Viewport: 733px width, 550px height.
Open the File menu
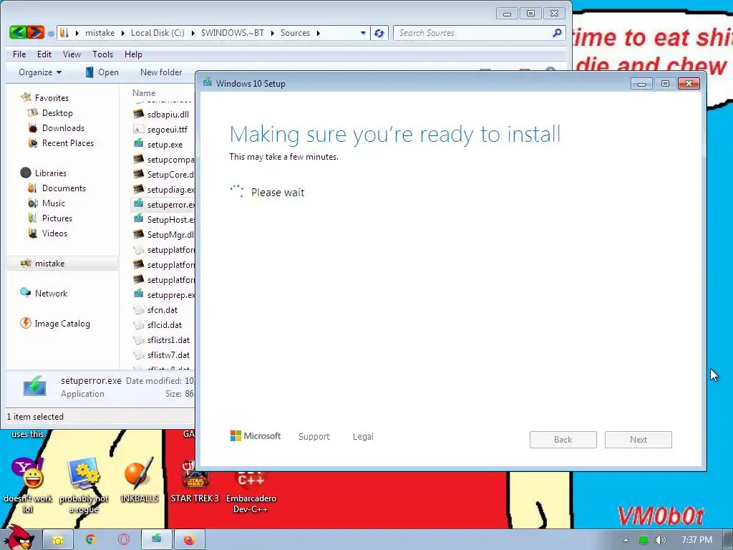19,54
